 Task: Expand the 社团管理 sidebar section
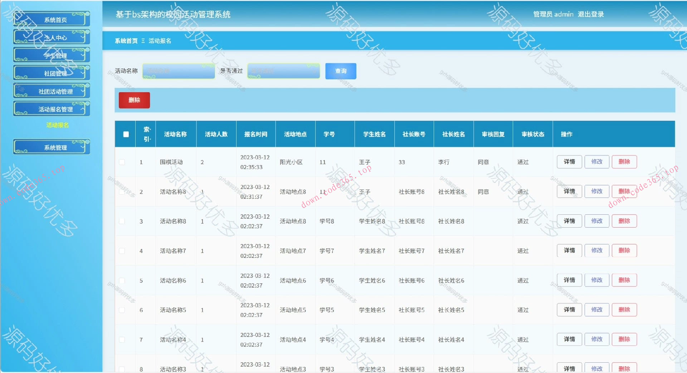click(x=52, y=73)
